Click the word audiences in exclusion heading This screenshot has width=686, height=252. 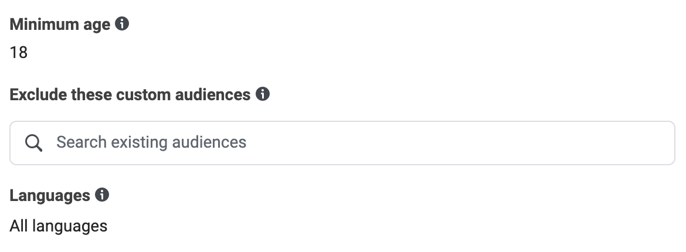[213, 94]
